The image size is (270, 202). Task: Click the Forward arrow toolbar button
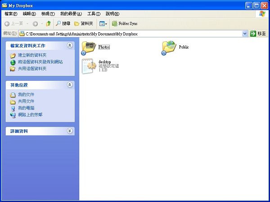pyautogui.click(x=35, y=23)
